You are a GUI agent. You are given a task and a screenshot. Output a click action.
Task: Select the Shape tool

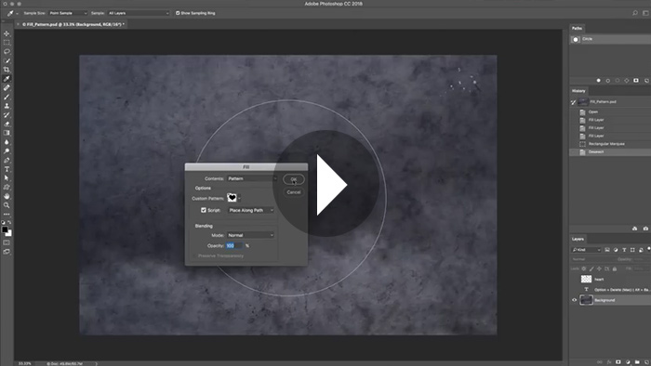tap(7, 188)
